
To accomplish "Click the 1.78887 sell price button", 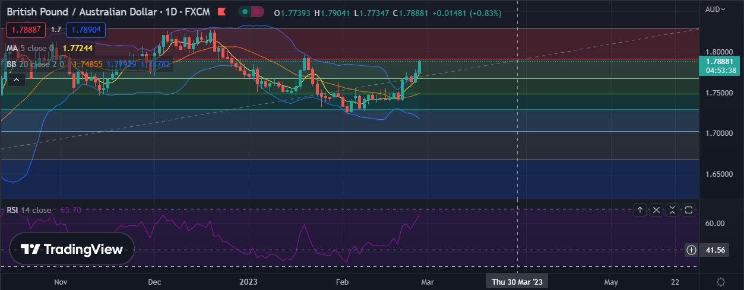I will pos(26,29).
